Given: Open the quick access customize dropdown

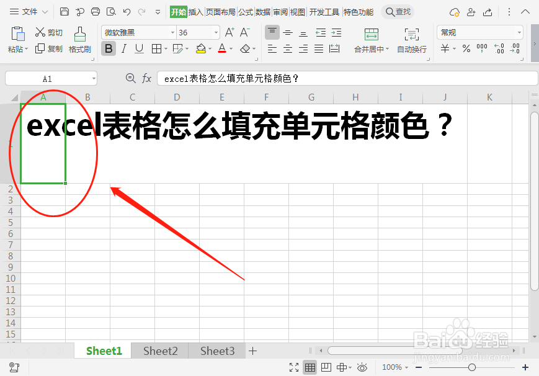Looking at the screenshot, I should tap(158, 12).
